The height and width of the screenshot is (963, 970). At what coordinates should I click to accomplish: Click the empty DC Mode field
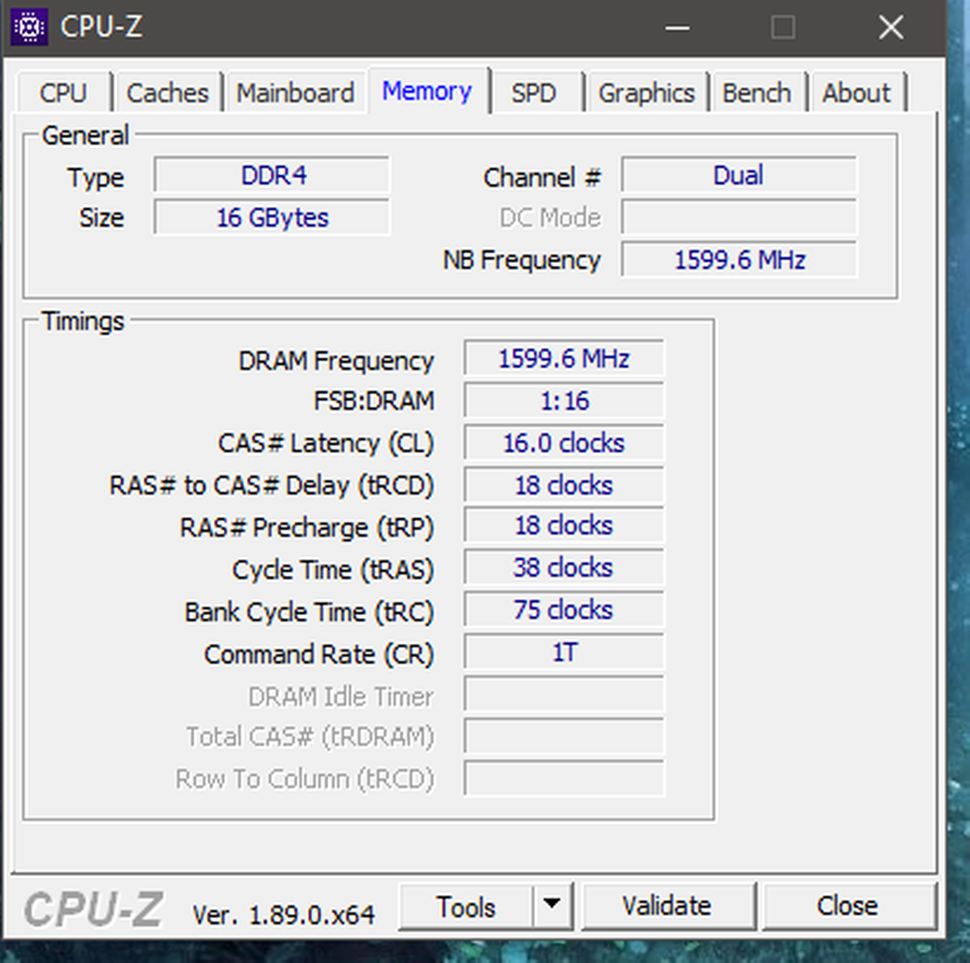click(739, 218)
